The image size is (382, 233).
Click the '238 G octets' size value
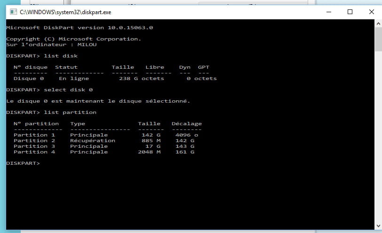(142, 79)
